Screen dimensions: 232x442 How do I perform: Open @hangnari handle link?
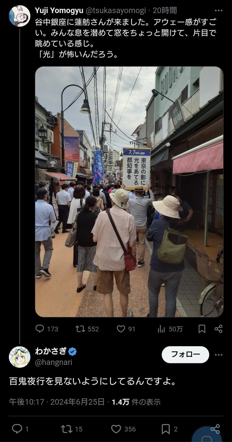point(54,362)
